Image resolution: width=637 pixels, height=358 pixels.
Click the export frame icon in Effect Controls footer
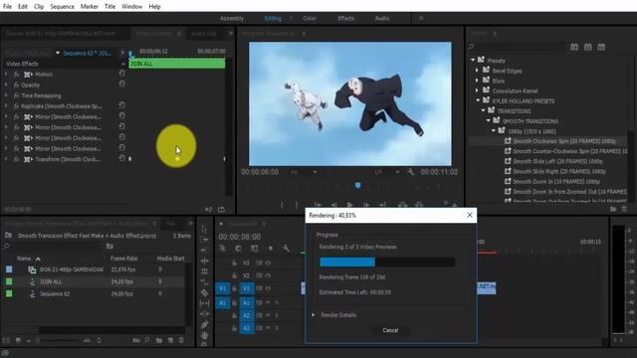coord(221,210)
